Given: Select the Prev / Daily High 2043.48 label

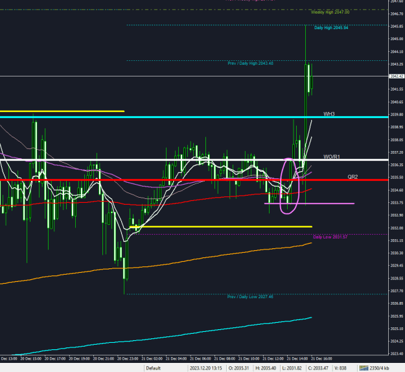Looking at the screenshot, I should pyautogui.click(x=250, y=64).
